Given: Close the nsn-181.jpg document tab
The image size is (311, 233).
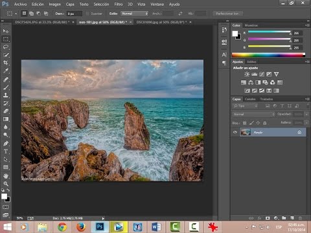Looking at the screenshot, I should pyautogui.click(x=131, y=22).
